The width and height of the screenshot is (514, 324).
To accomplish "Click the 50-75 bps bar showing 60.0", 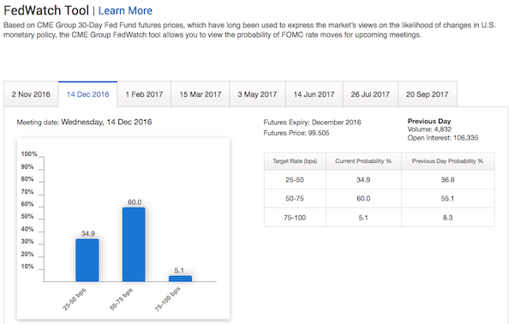I will click(x=134, y=244).
